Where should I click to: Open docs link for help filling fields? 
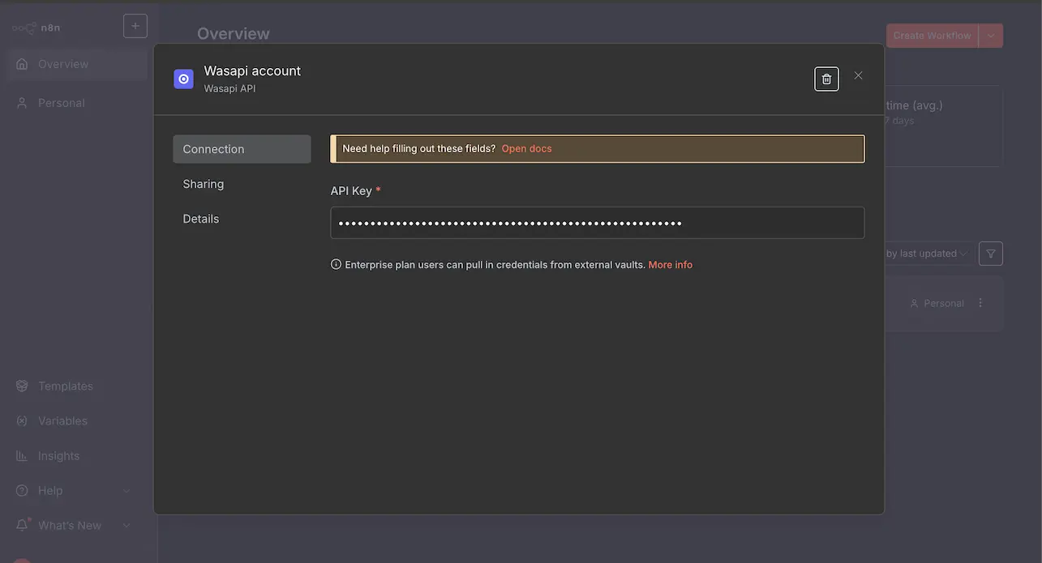[x=526, y=148]
